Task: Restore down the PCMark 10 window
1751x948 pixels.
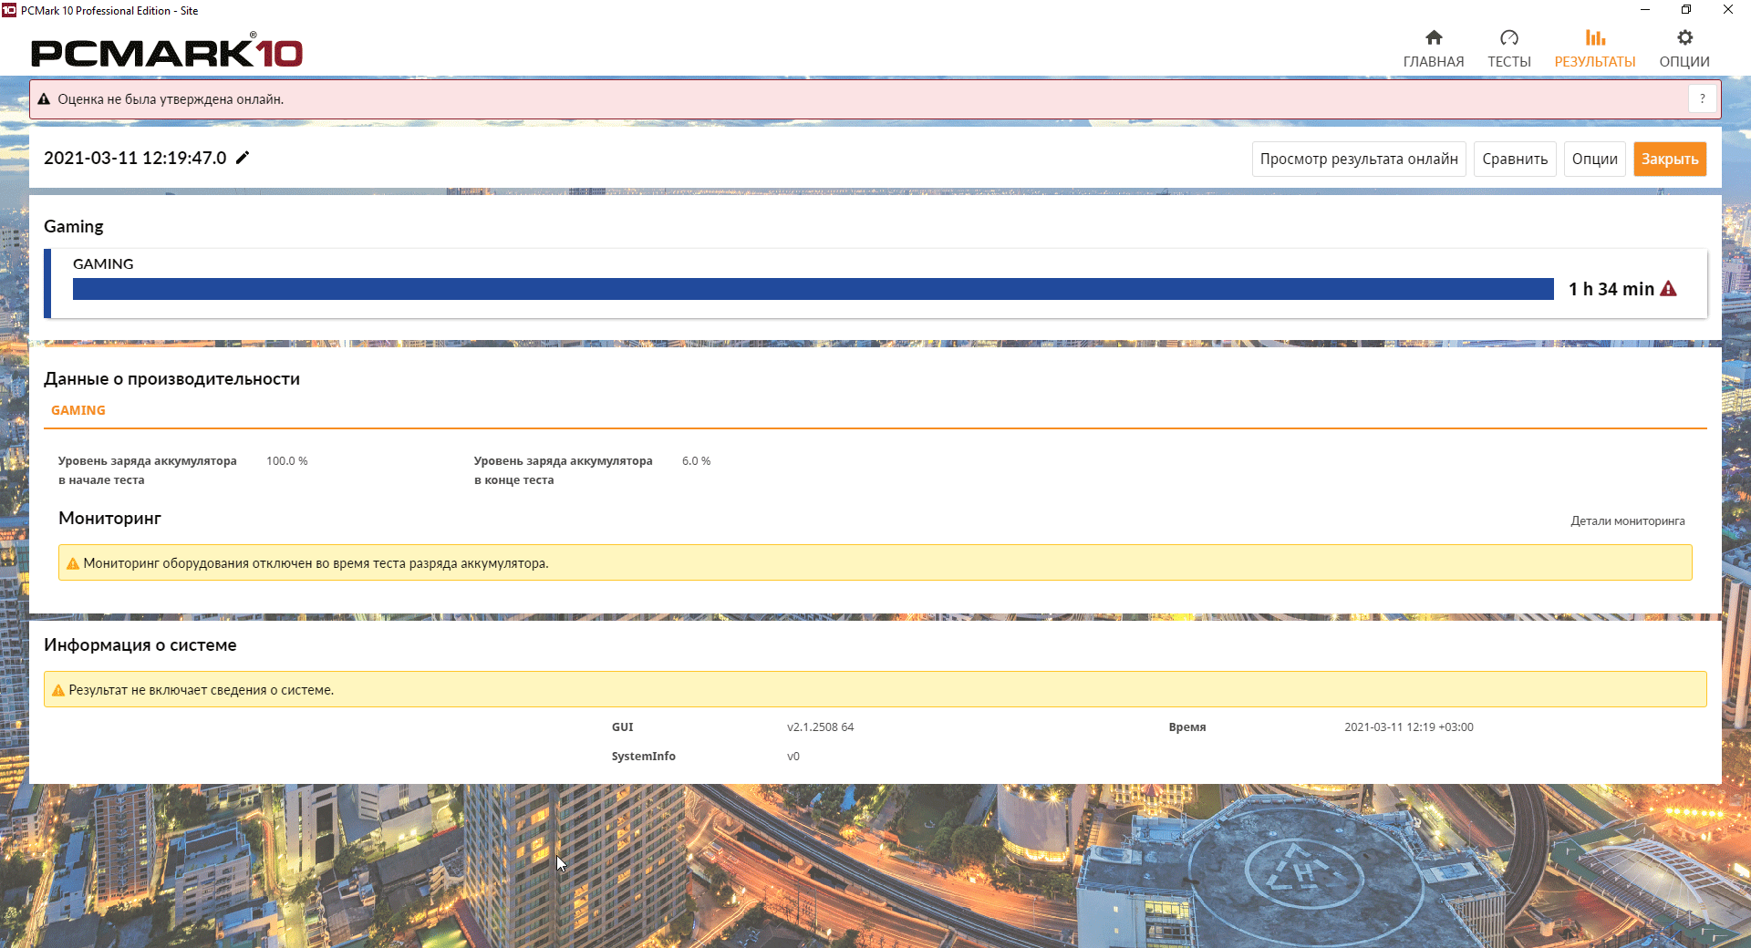Action: [x=1686, y=10]
